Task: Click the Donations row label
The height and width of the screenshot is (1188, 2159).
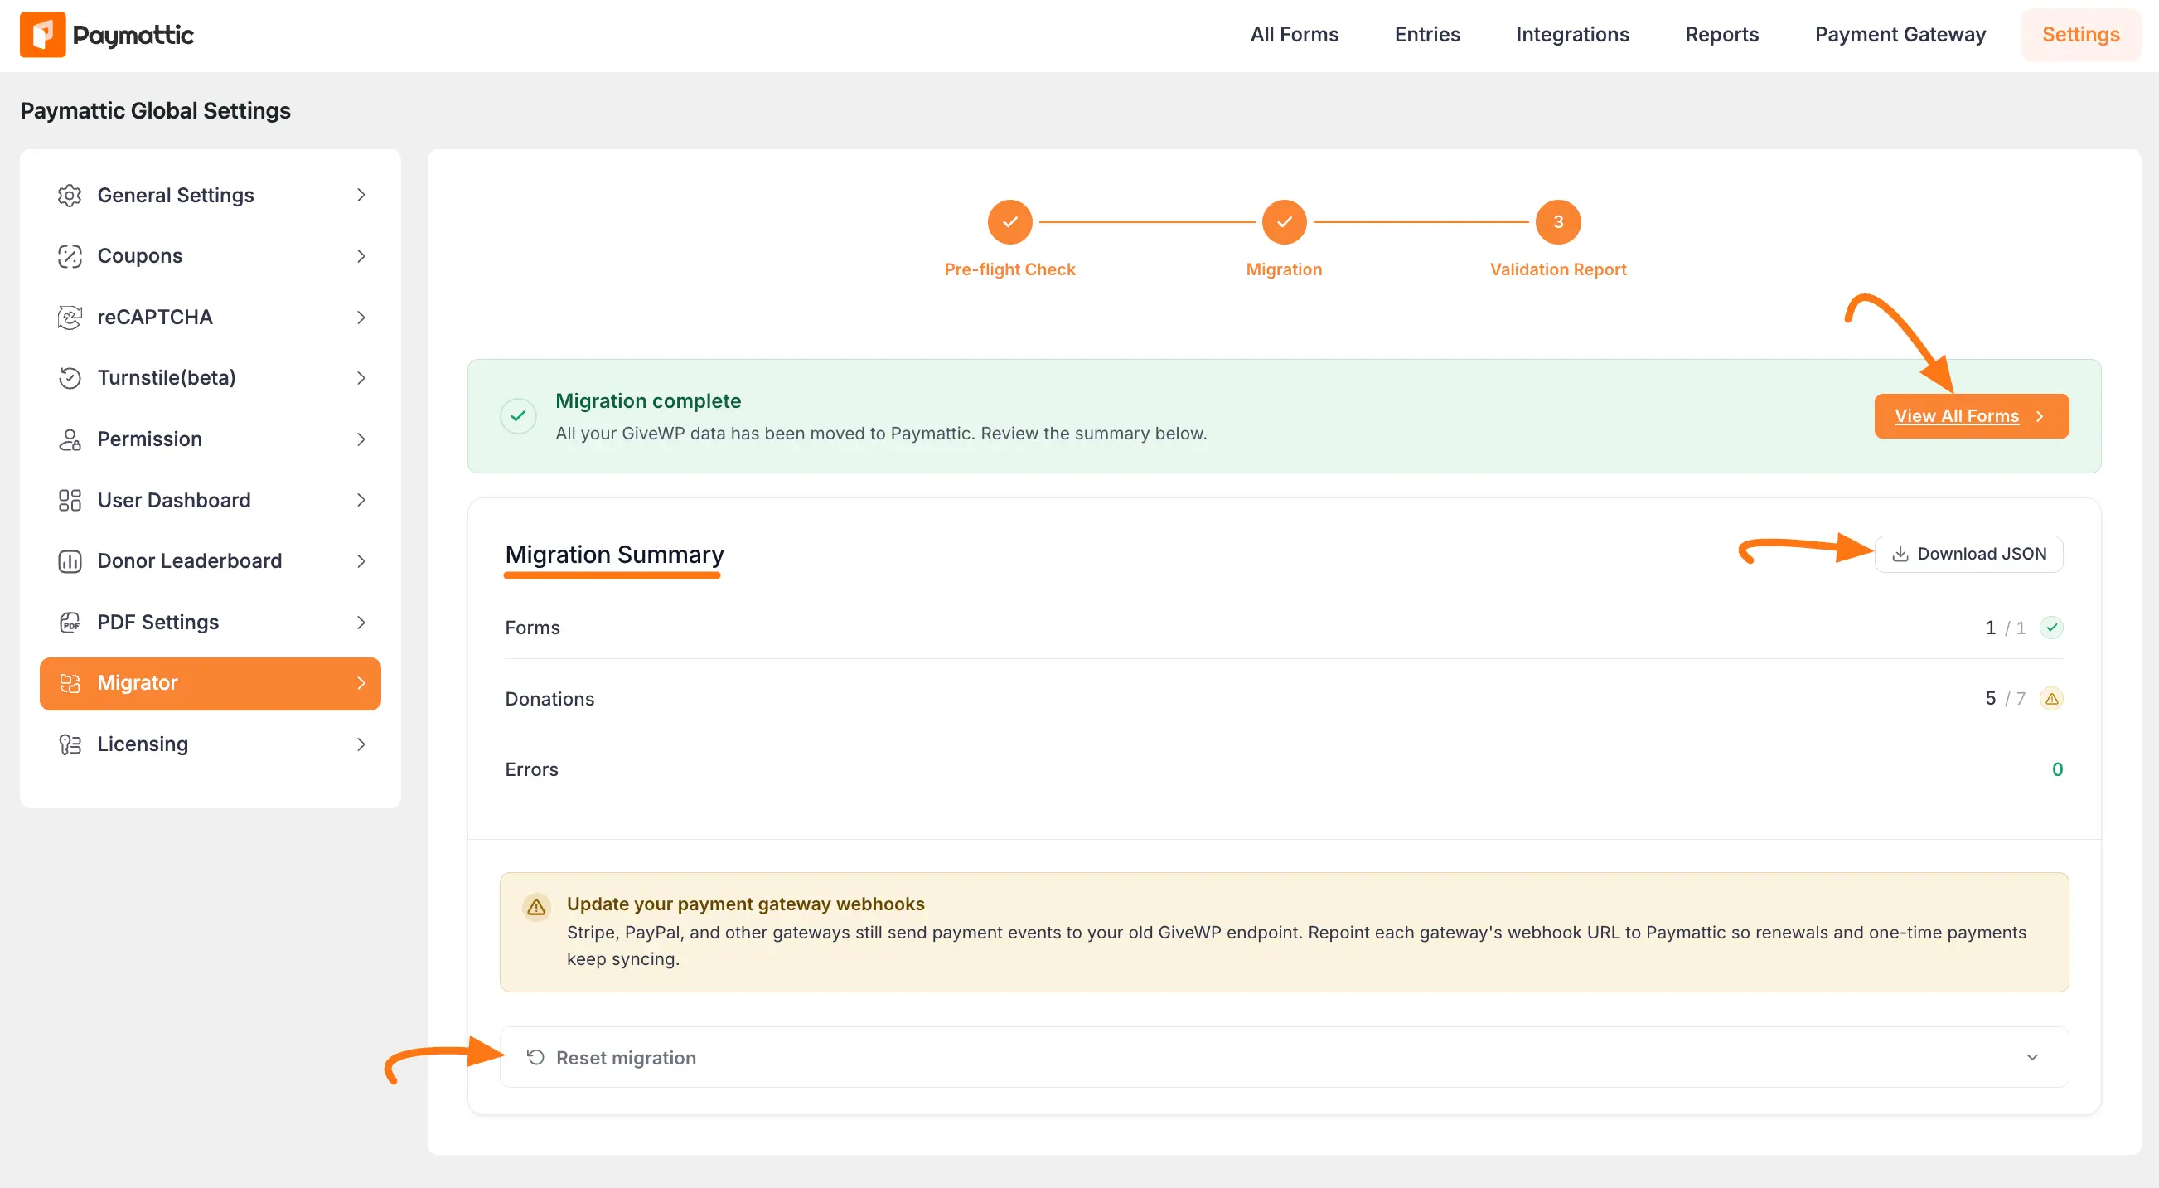Action: pyautogui.click(x=549, y=698)
